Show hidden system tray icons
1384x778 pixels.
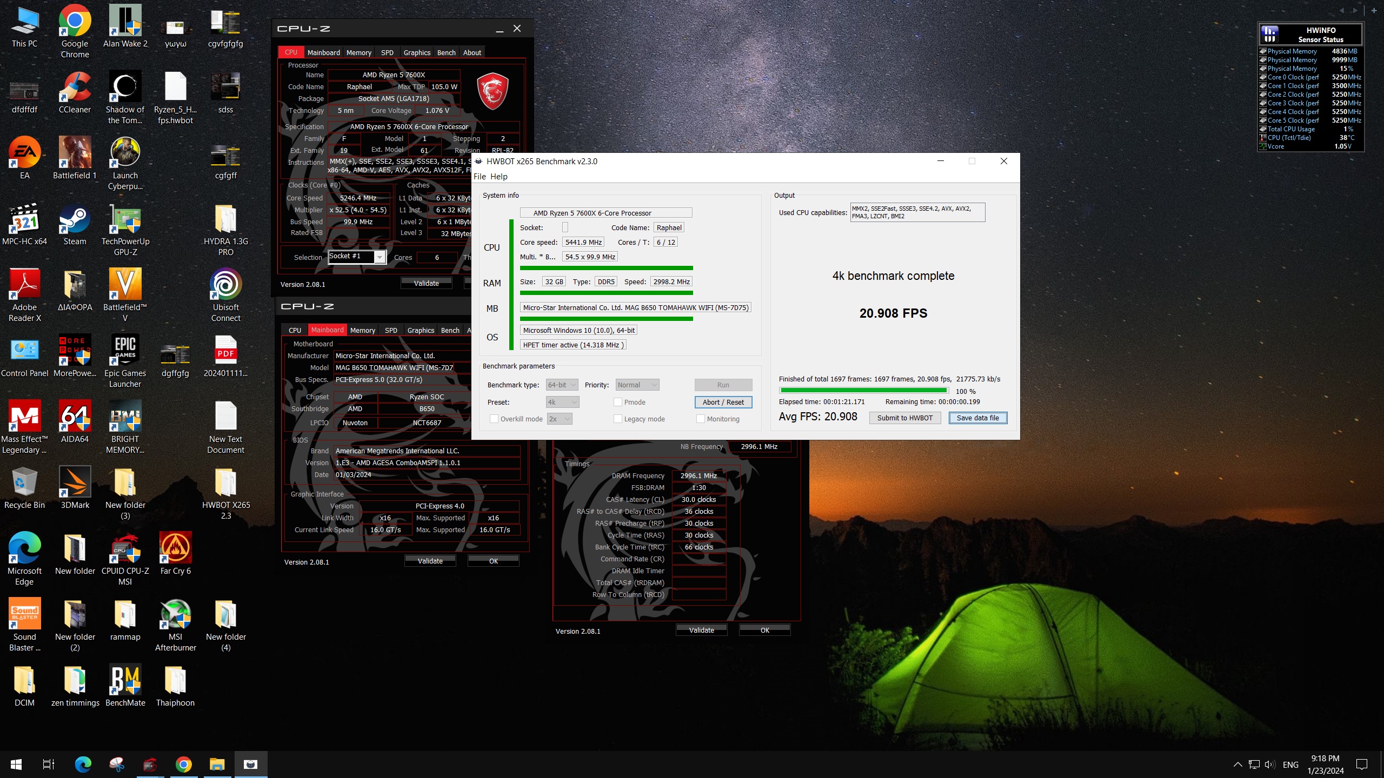pos(1237,764)
